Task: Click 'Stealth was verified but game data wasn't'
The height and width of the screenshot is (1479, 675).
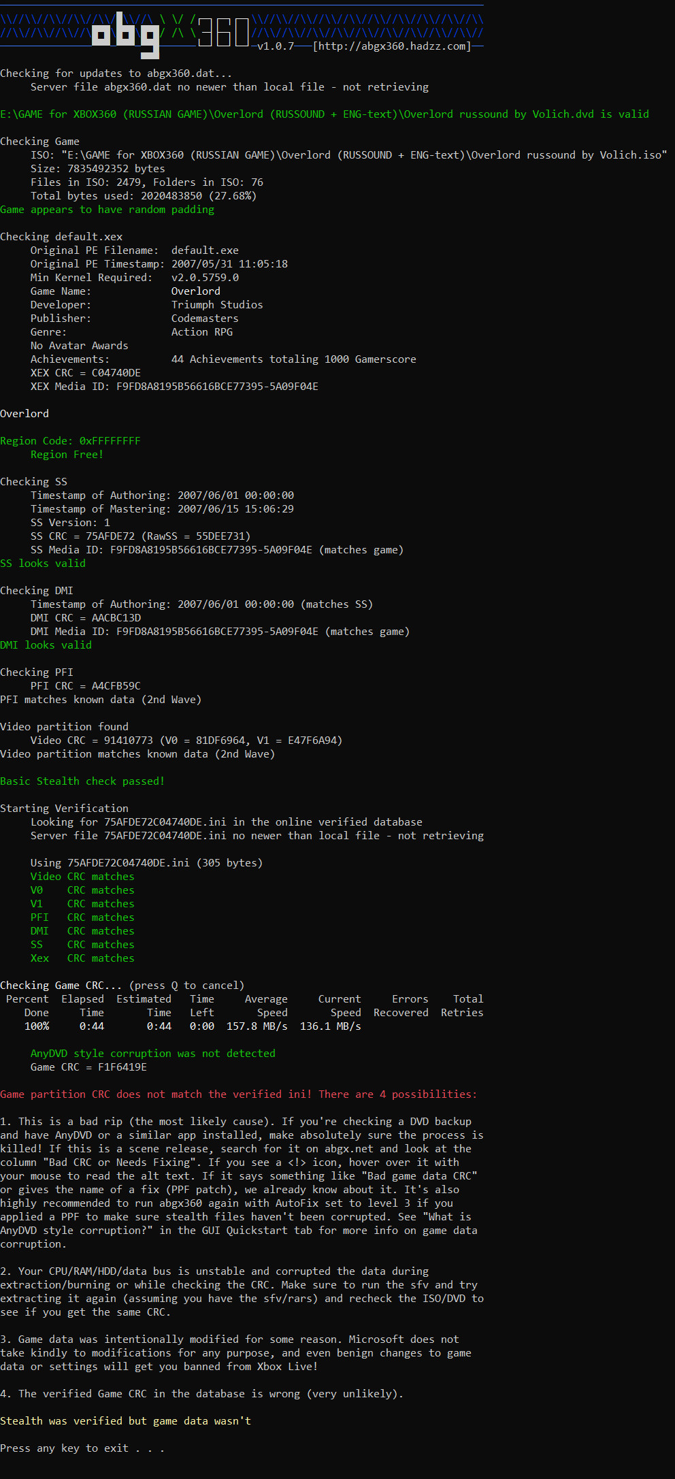Action: point(125,1421)
